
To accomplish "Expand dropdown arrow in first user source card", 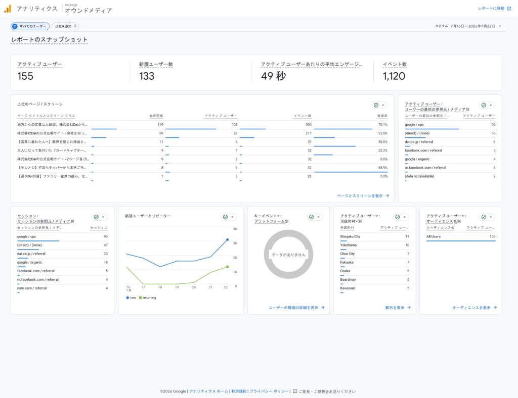I will click(x=491, y=105).
